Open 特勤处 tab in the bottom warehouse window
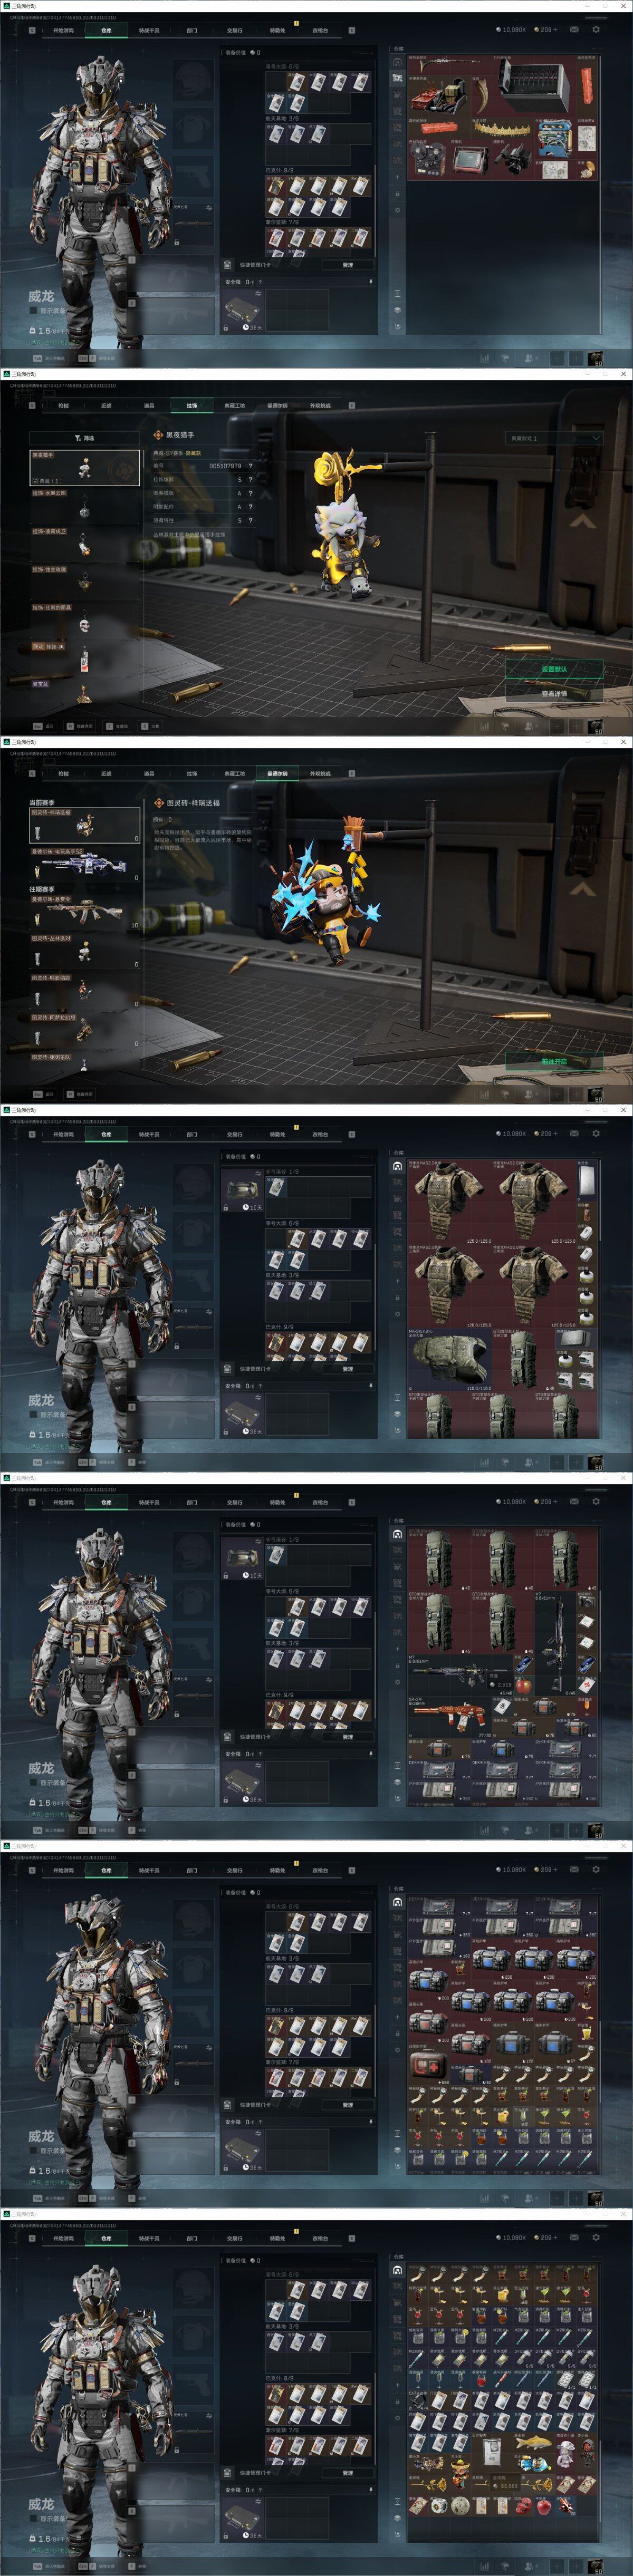The image size is (633, 2576). [277, 2238]
